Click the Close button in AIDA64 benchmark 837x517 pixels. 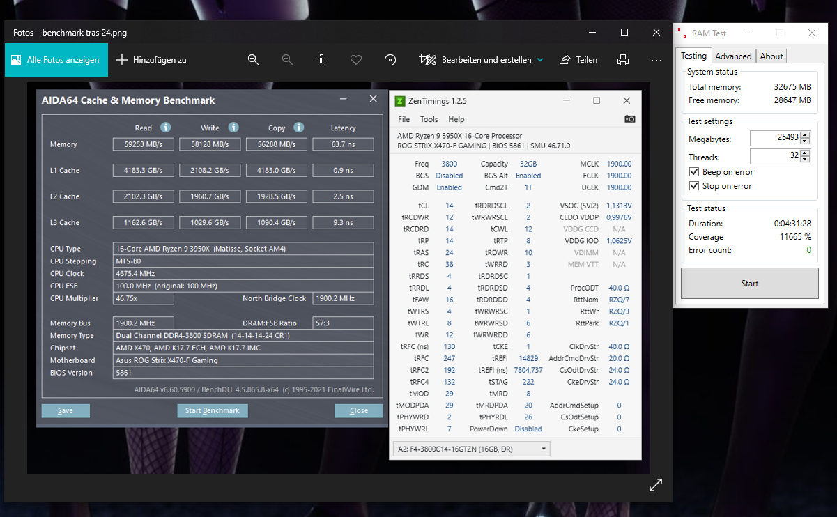[359, 410]
